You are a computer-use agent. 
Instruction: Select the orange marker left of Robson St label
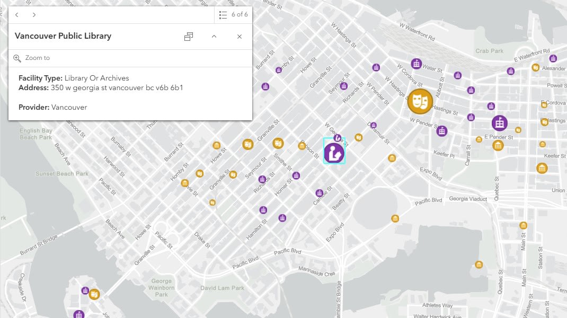click(x=302, y=146)
